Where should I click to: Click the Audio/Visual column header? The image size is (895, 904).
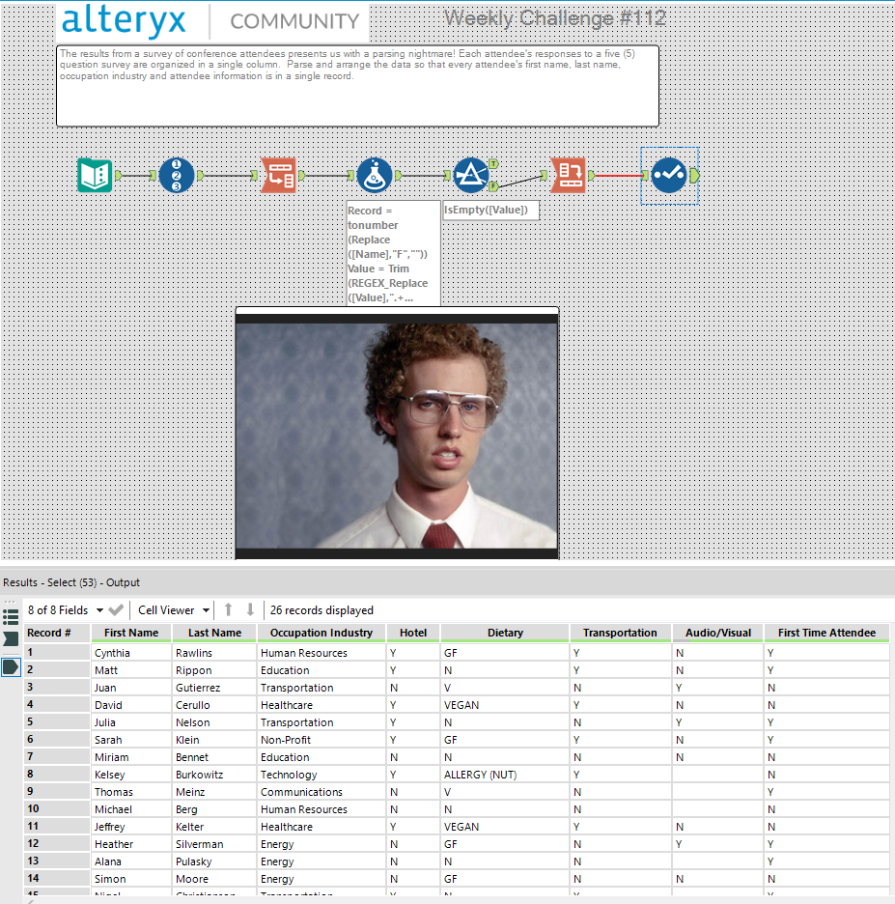click(x=718, y=633)
